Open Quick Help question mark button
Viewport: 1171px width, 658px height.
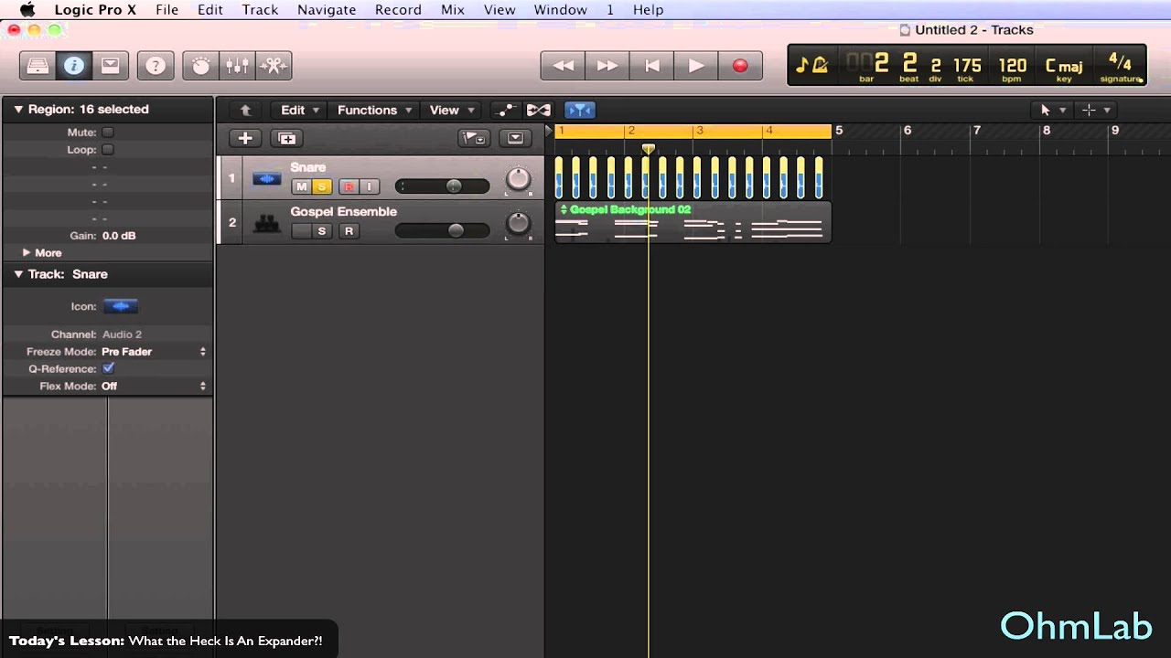click(156, 66)
